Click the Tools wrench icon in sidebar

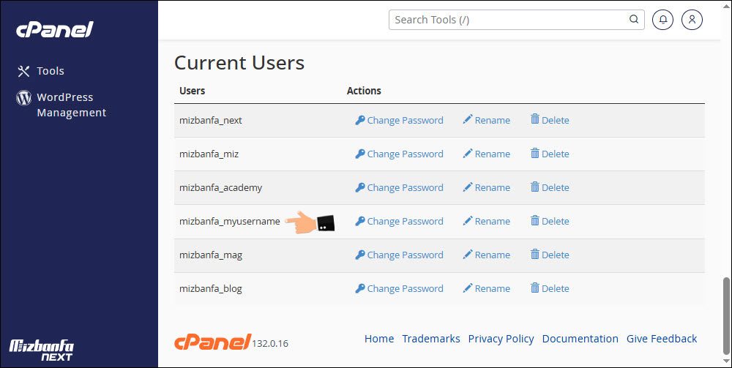pos(23,71)
